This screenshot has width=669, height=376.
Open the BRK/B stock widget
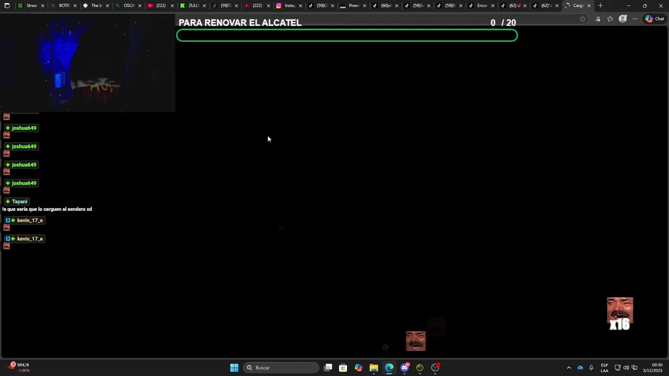click(x=19, y=368)
